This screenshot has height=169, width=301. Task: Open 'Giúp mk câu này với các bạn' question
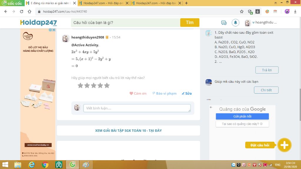tap(236, 82)
